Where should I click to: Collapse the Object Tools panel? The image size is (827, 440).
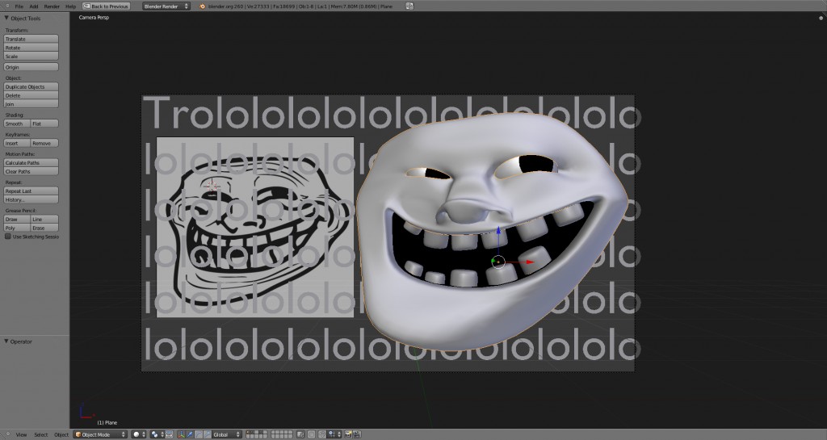[6, 18]
